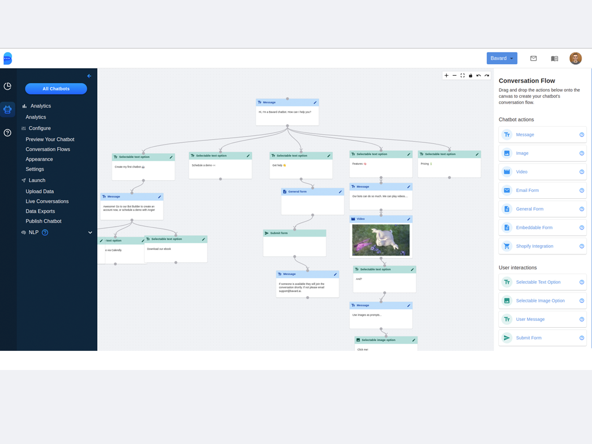This screenshot has height=444, width=592.
Task: Open the pie chart dashboard icon
Action: click(x=8, y=86)
